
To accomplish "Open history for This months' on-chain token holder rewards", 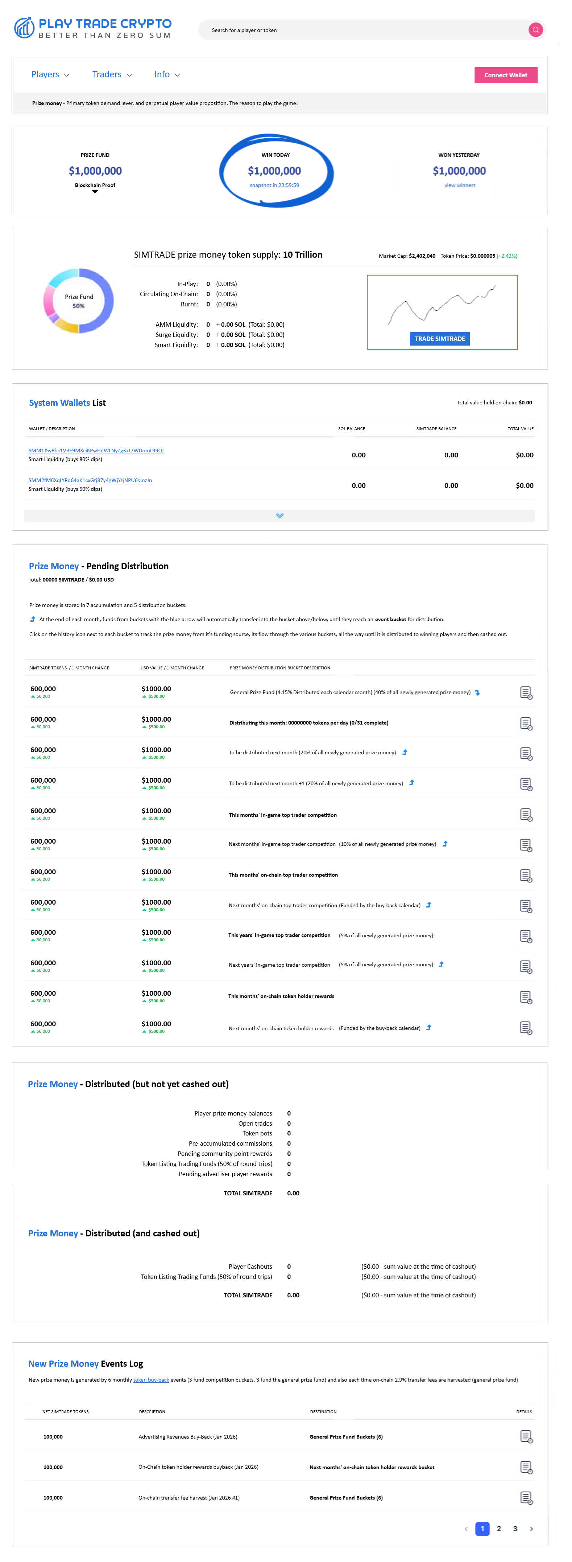I will pos(525,997).
